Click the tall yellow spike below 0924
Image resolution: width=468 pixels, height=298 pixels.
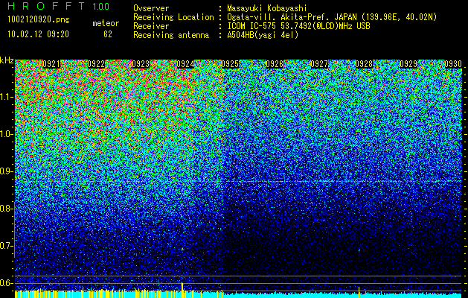click(x=182, y=290)
